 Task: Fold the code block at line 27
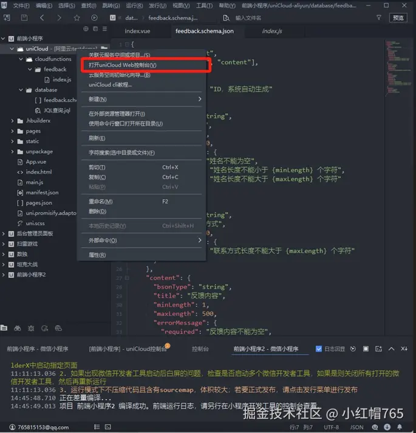click(127, 278)
